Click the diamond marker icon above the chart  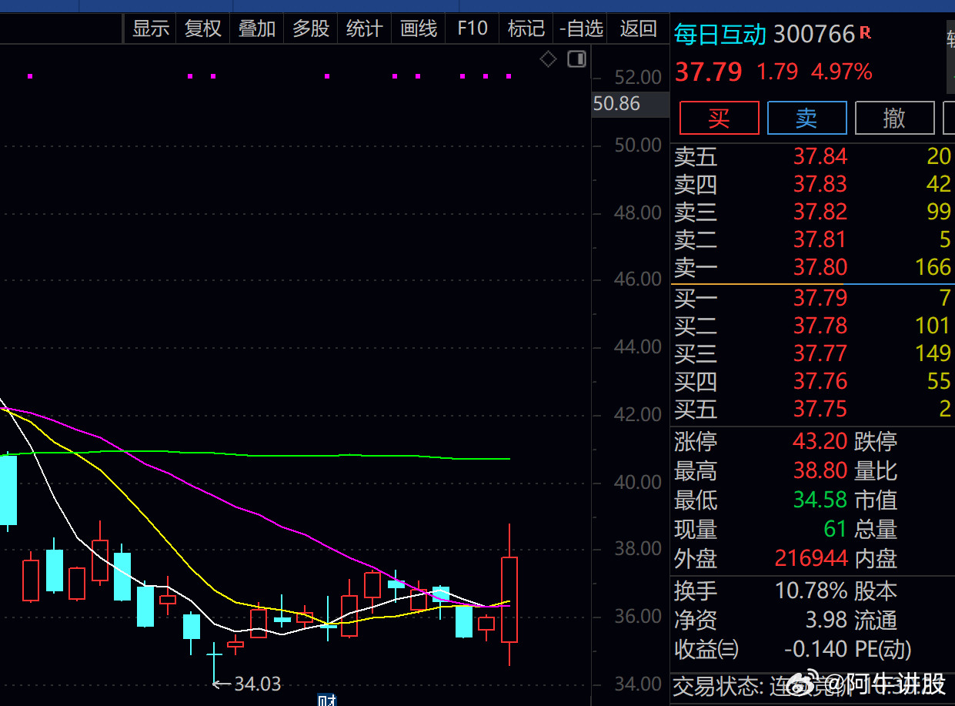[x=548, y=59]
